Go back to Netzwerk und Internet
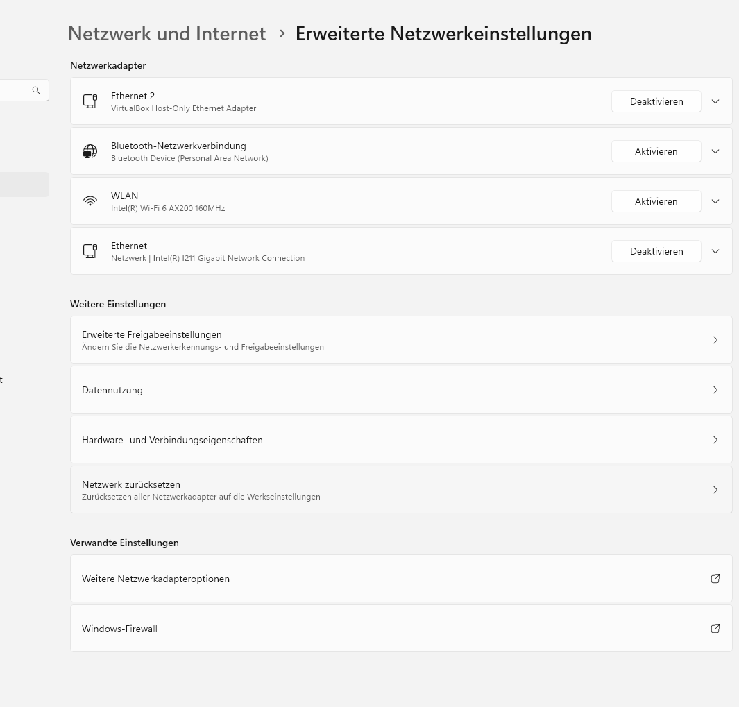Viewport: 739px width, 707px height. coord(167,33)
